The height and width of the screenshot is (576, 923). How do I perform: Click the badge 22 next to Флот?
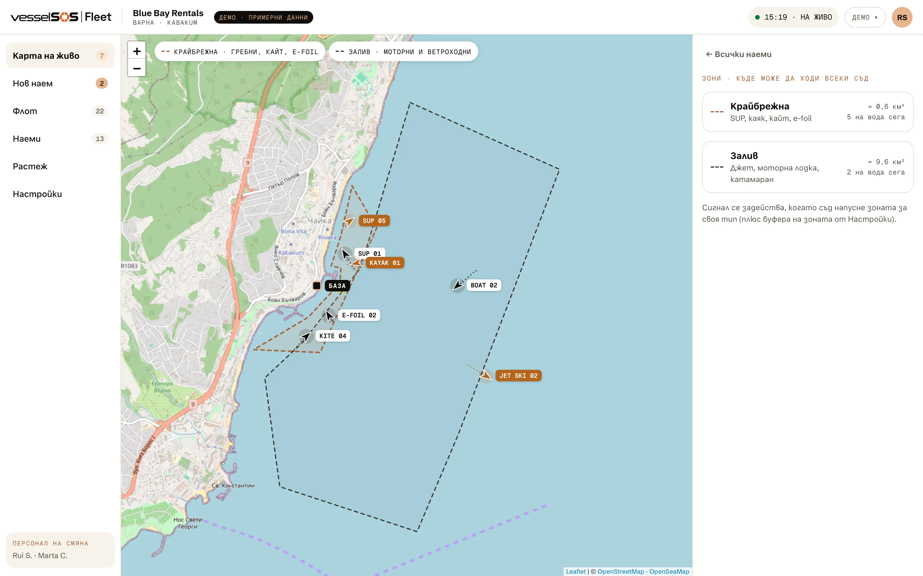pyautogui.click(x=100, y=111)
